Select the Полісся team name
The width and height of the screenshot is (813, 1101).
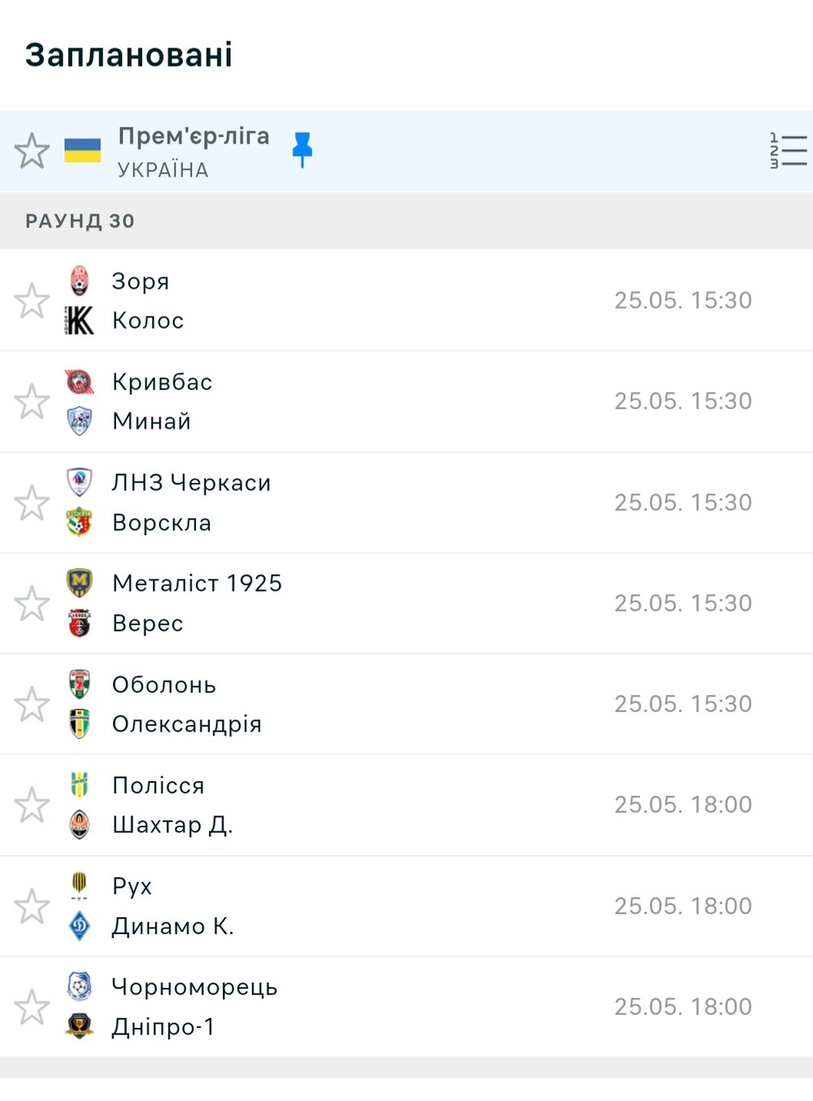(x=159, y=785)
